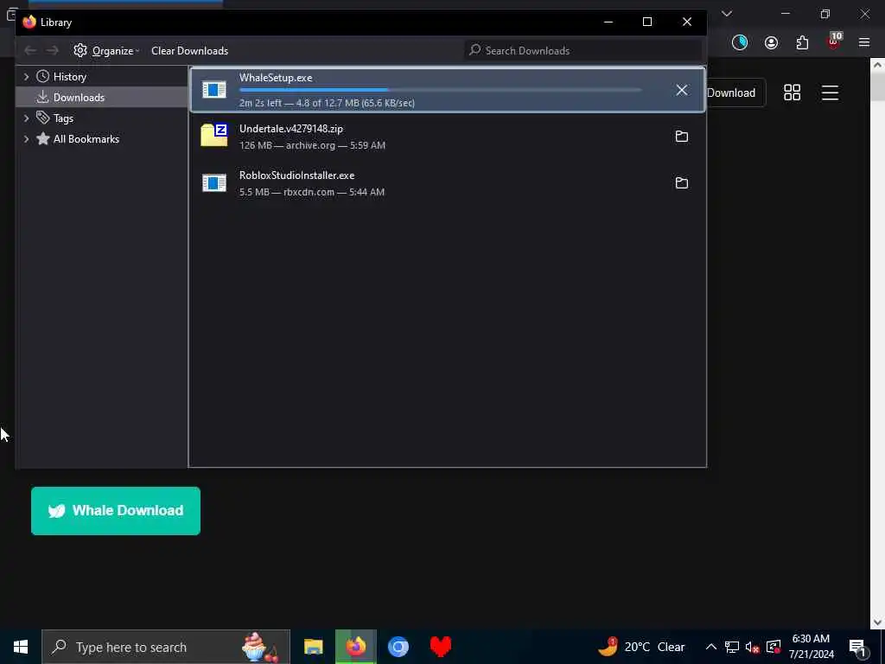Go forward in Library navigation
The image size is (885, 664).
[x=53, y=51]
